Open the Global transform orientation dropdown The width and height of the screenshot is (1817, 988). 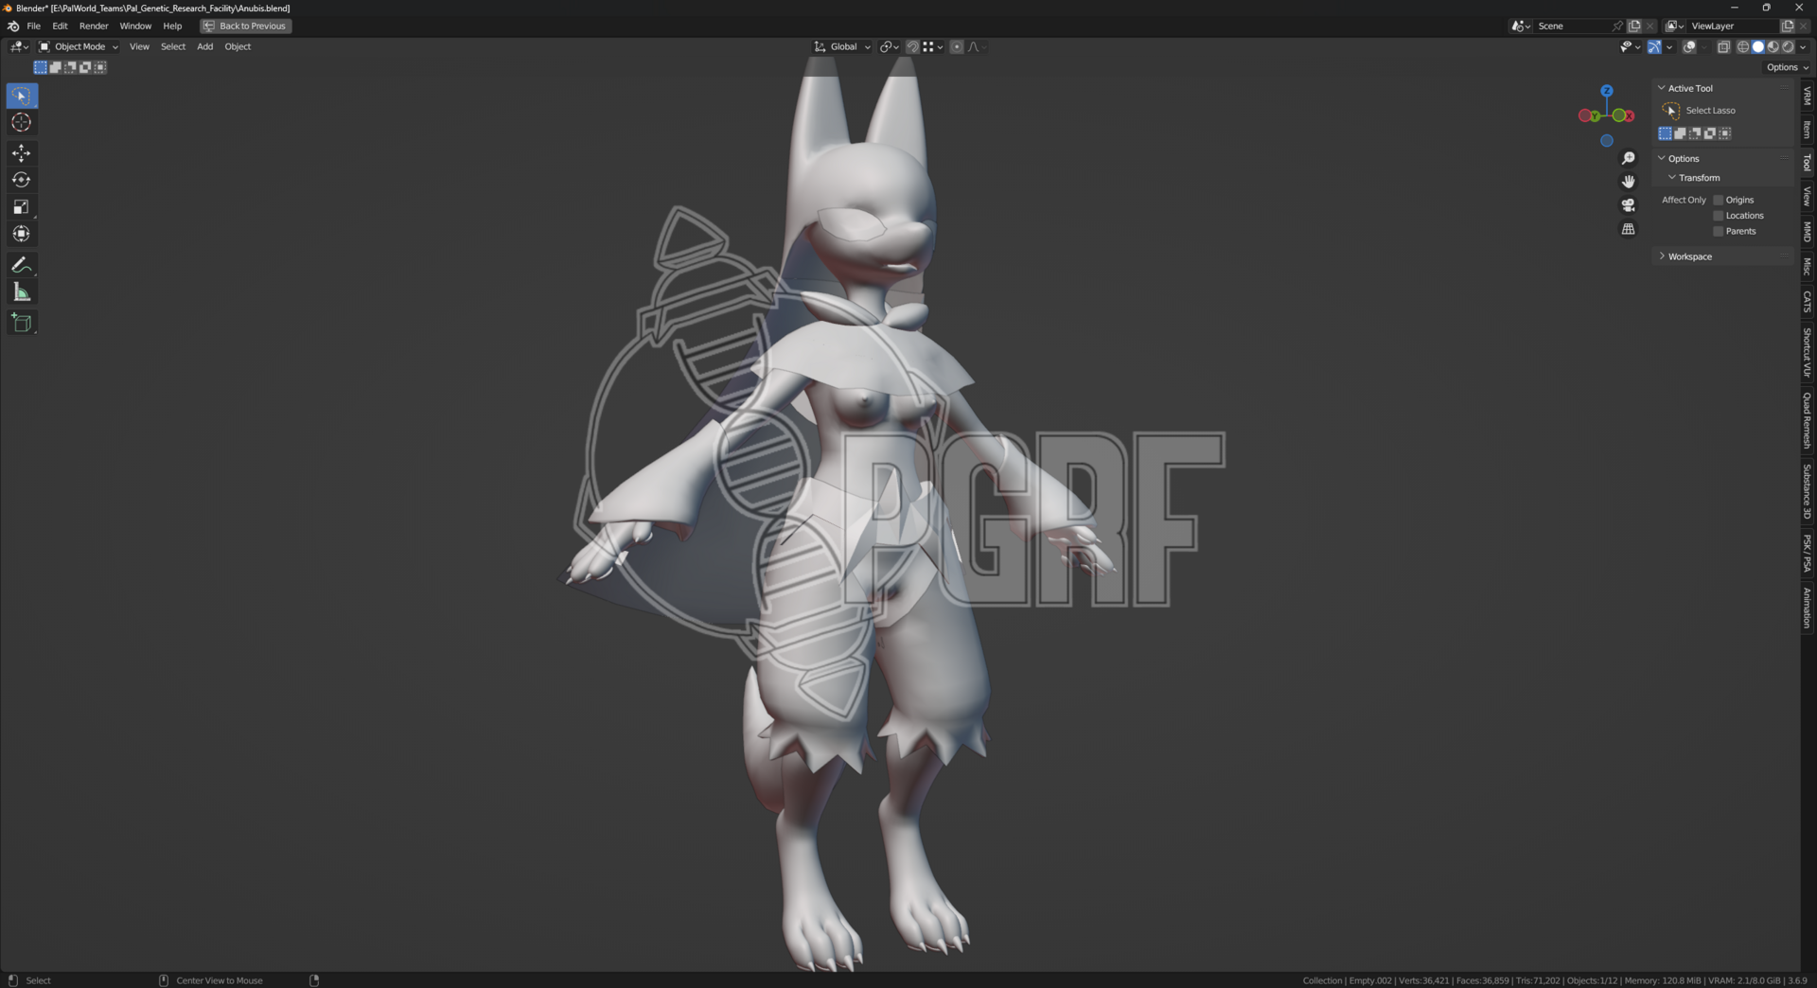tap(842, 46)
